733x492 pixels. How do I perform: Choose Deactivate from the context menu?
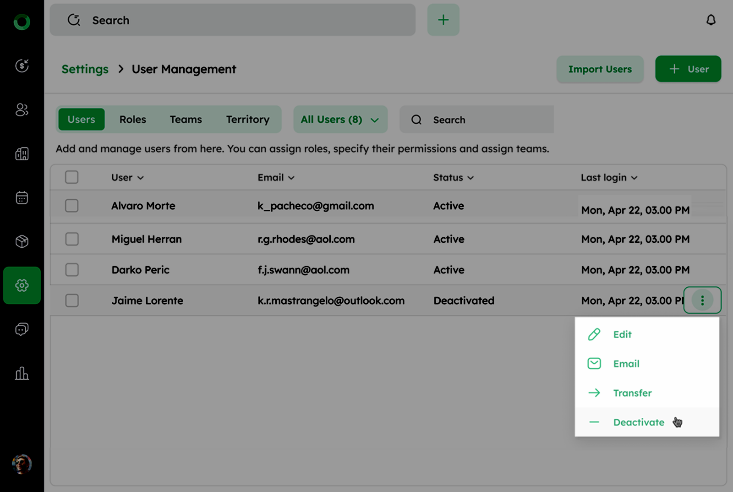(x=639, y=422)
